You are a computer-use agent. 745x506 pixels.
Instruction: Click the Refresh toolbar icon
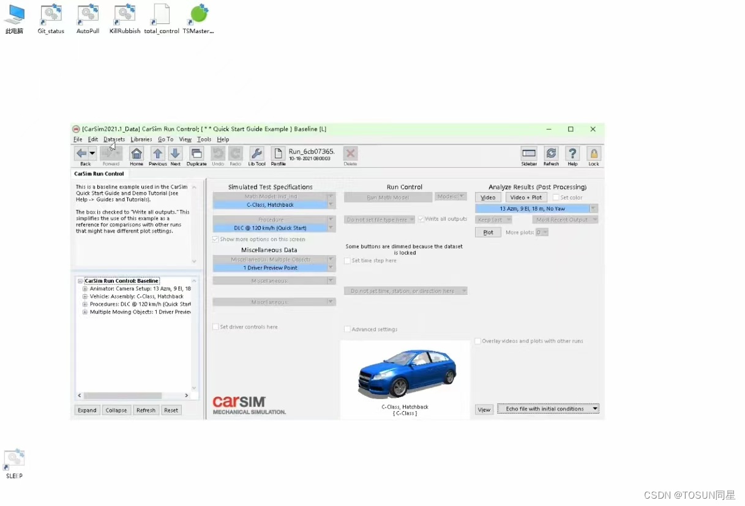coord(551,154)
